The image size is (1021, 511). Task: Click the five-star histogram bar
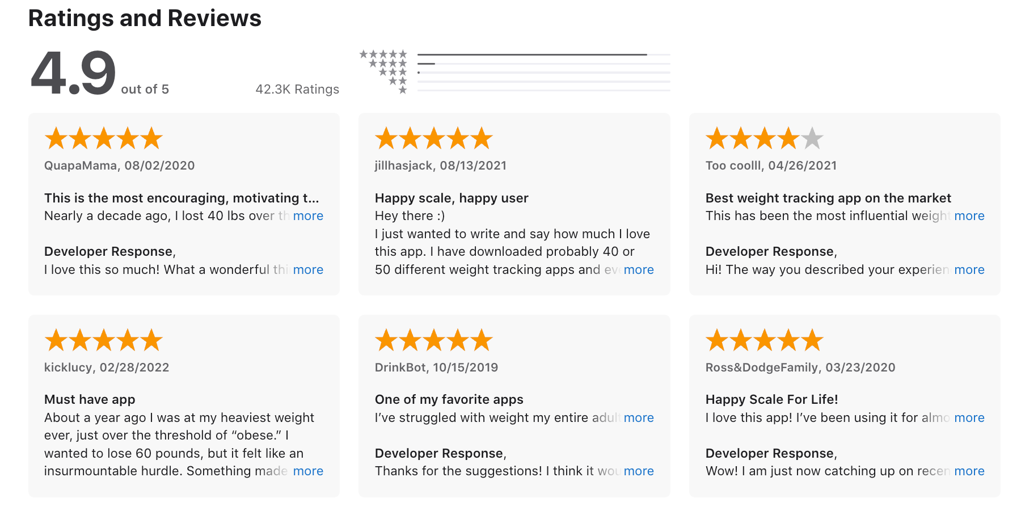tap(544, 54)
